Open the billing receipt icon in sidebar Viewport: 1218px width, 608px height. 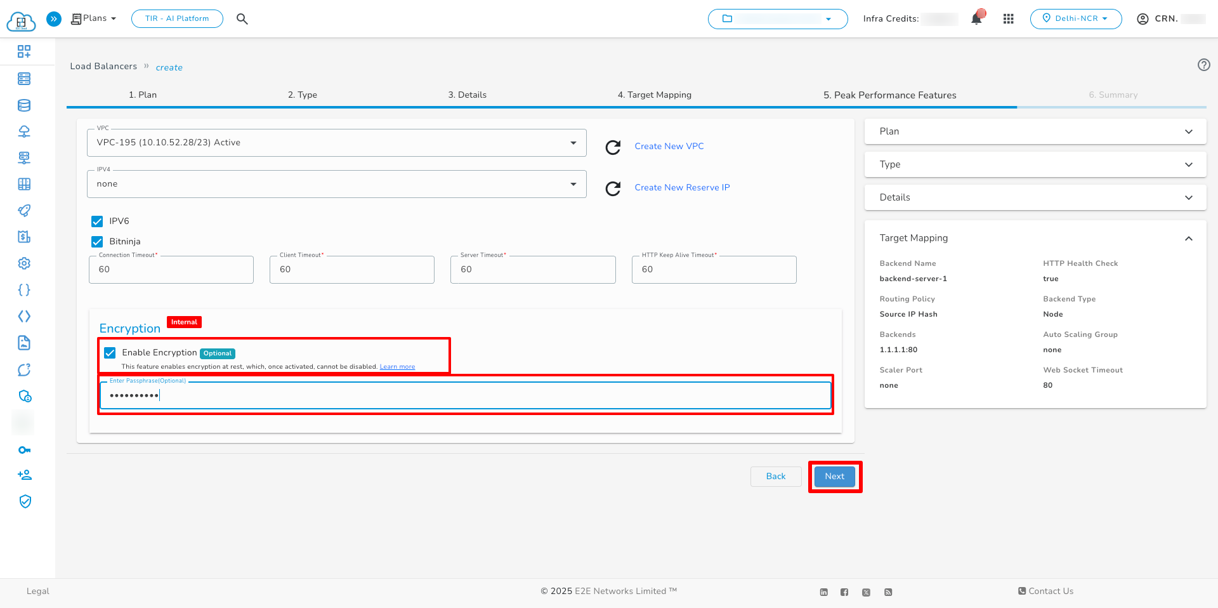24,236
